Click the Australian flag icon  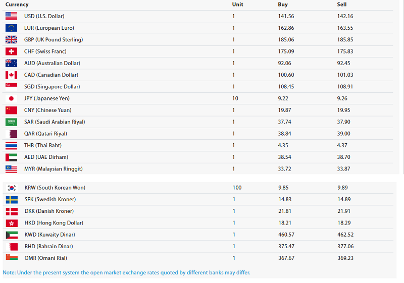pos(11,63)
